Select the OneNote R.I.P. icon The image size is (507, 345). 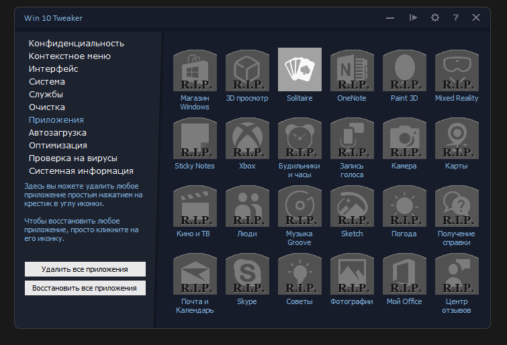[352, 70]
